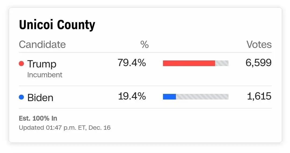Click the red dot beside Trump
Image resolution: width=290 pixels, height=153 pixels.
21,64
